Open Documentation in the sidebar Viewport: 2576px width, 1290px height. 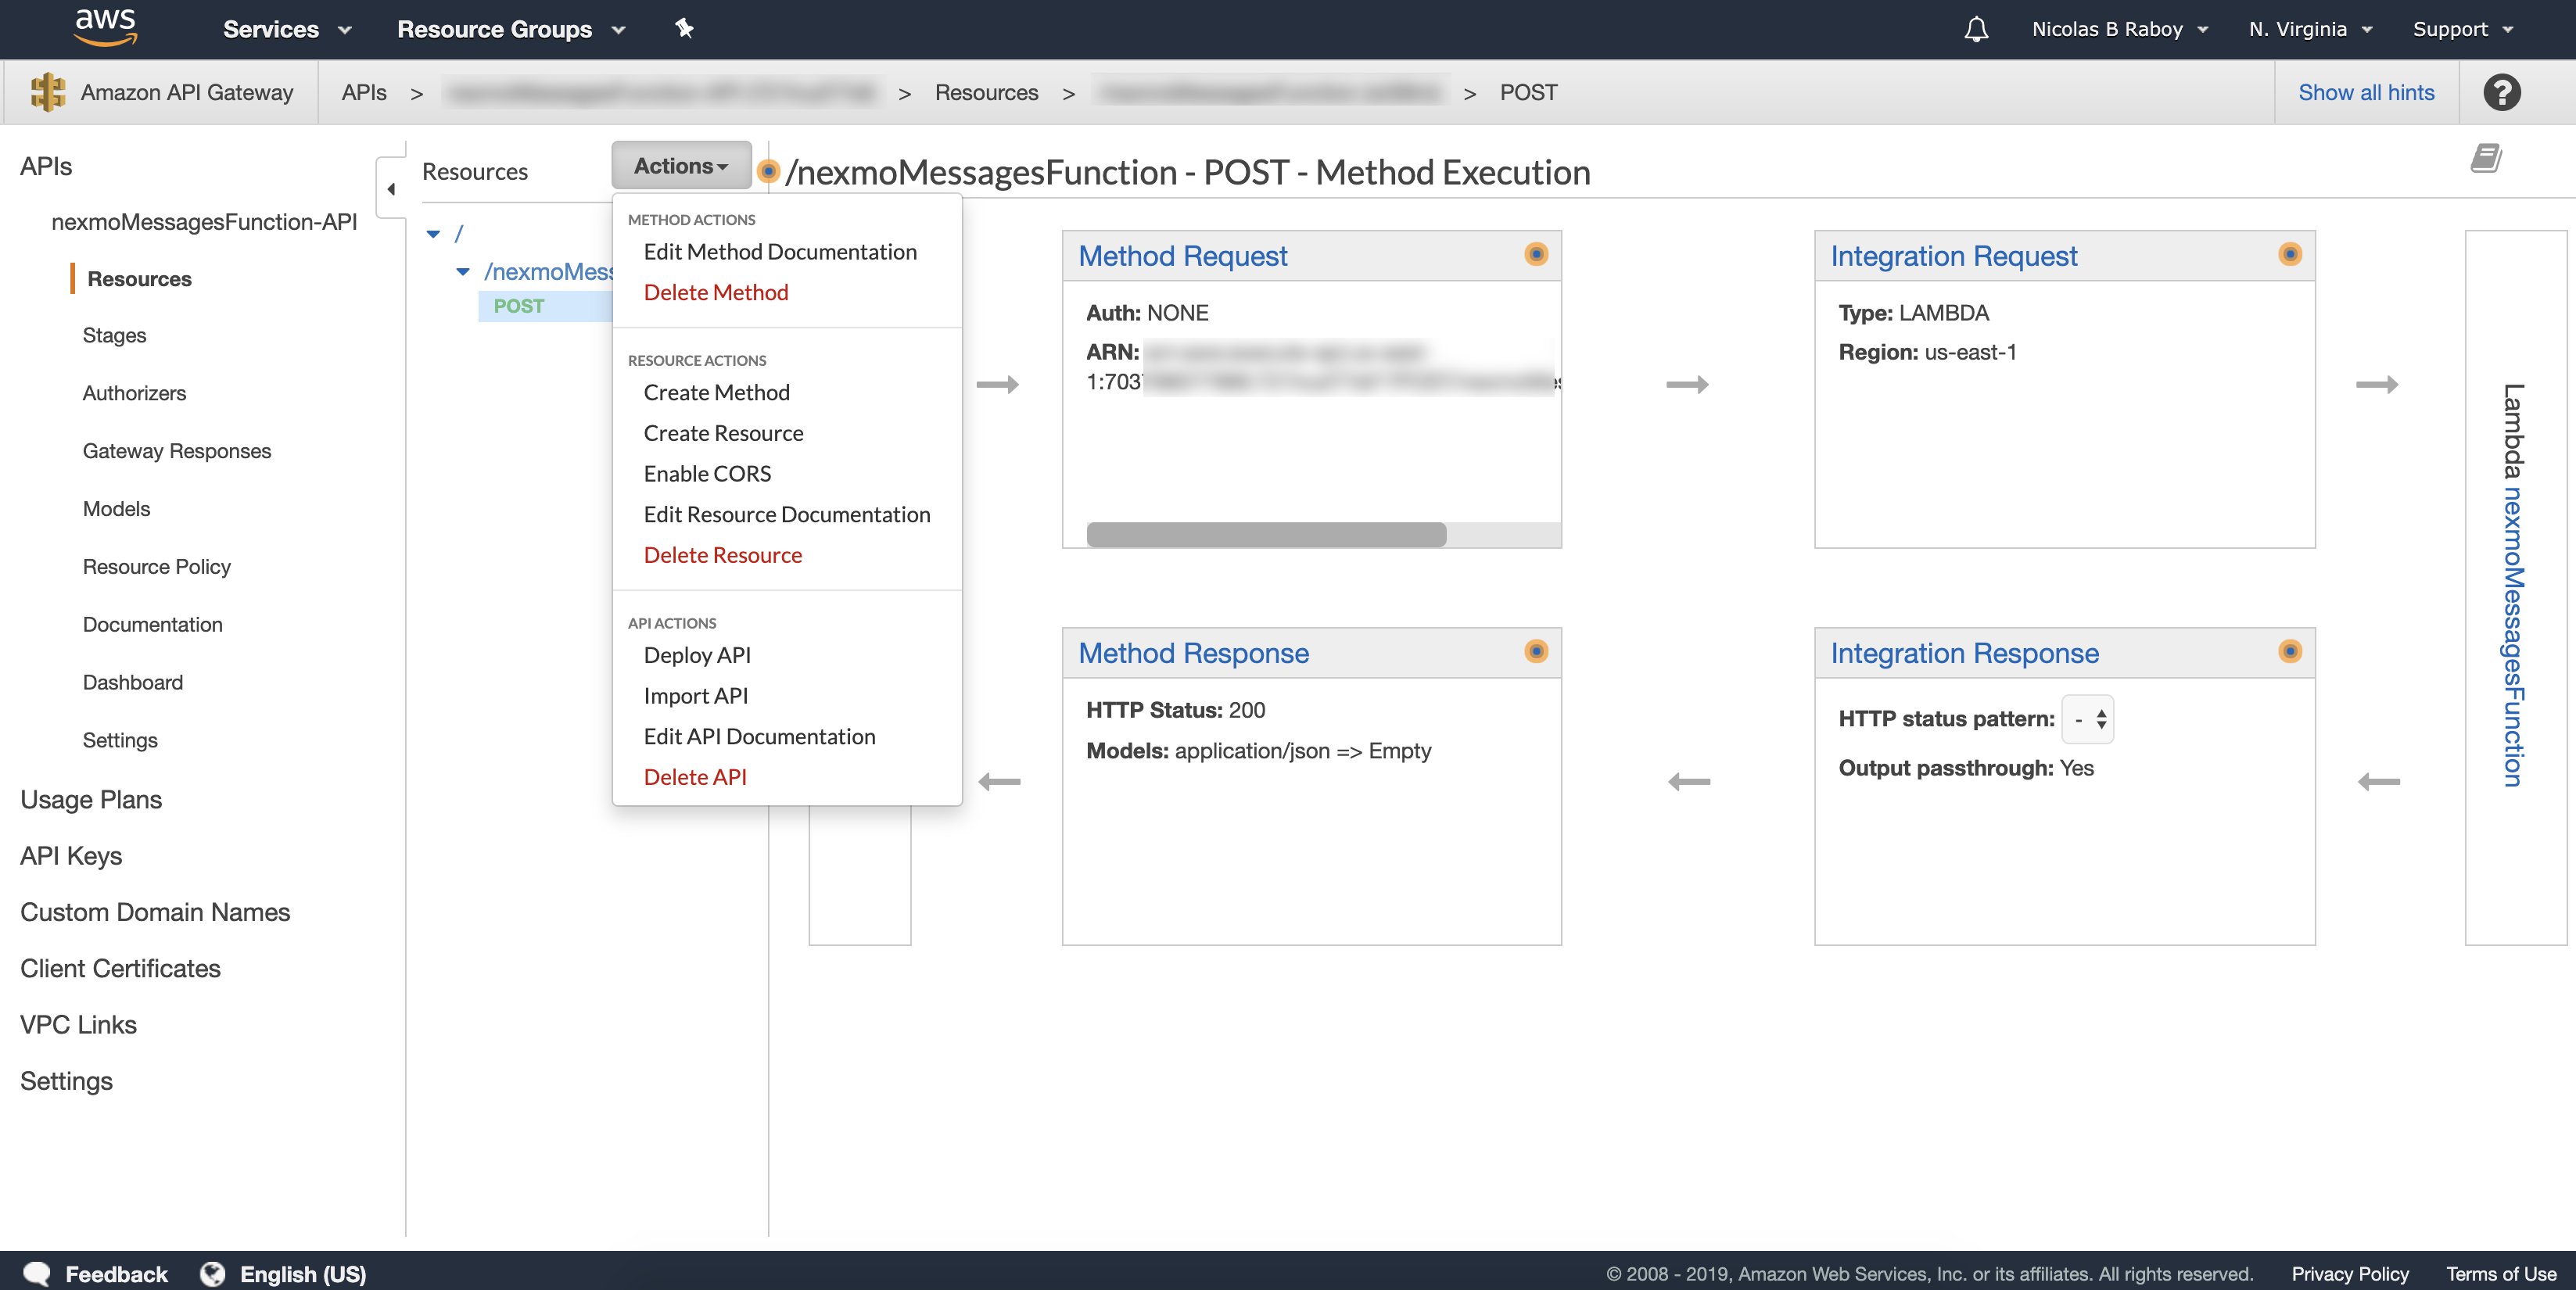(x=153, y=625)
